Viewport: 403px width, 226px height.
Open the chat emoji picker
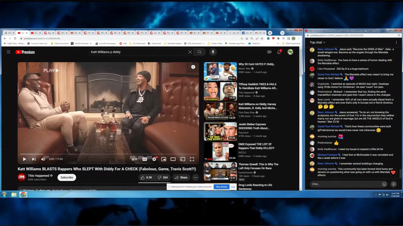click(x=384, y=184)
